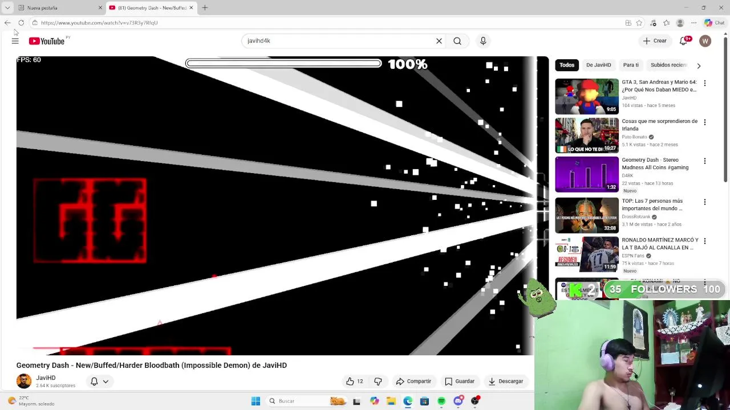Start voice search with the microphone

(483, 41)
